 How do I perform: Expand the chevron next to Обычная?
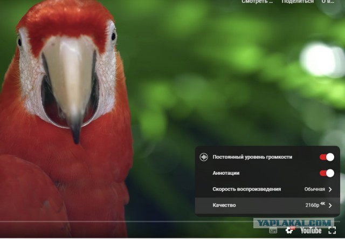(x=330, y=189)
